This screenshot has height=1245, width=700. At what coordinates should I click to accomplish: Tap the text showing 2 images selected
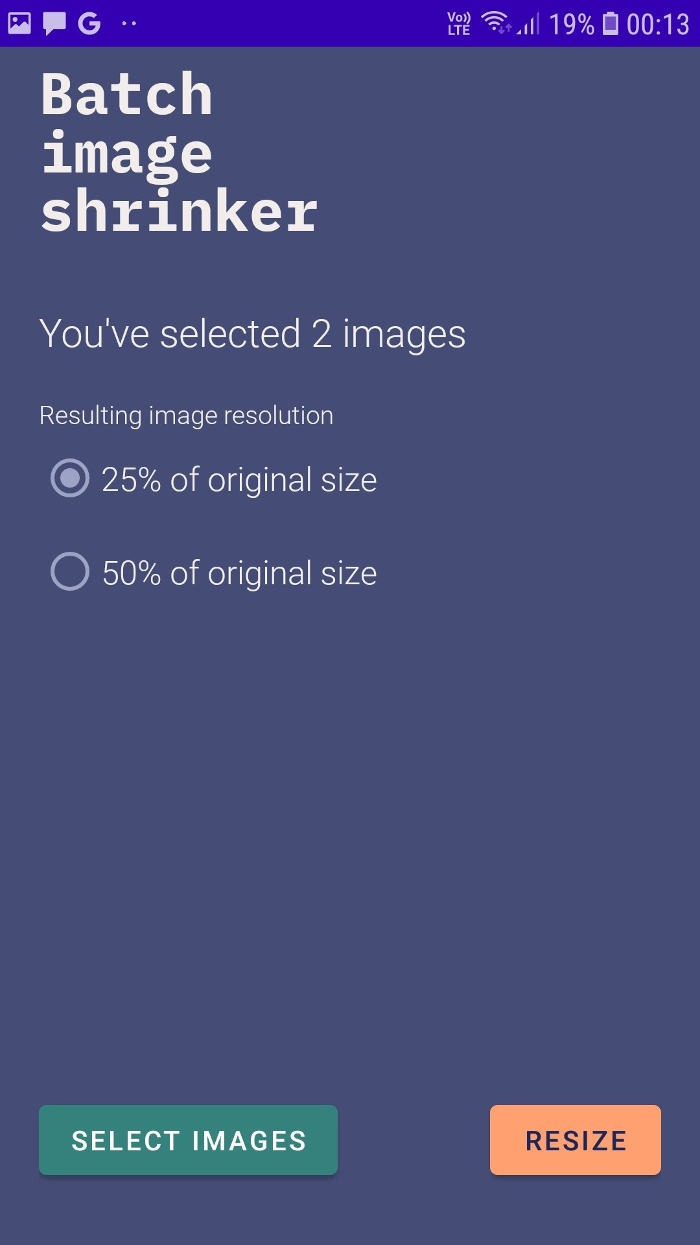click(x=253, y=333)
